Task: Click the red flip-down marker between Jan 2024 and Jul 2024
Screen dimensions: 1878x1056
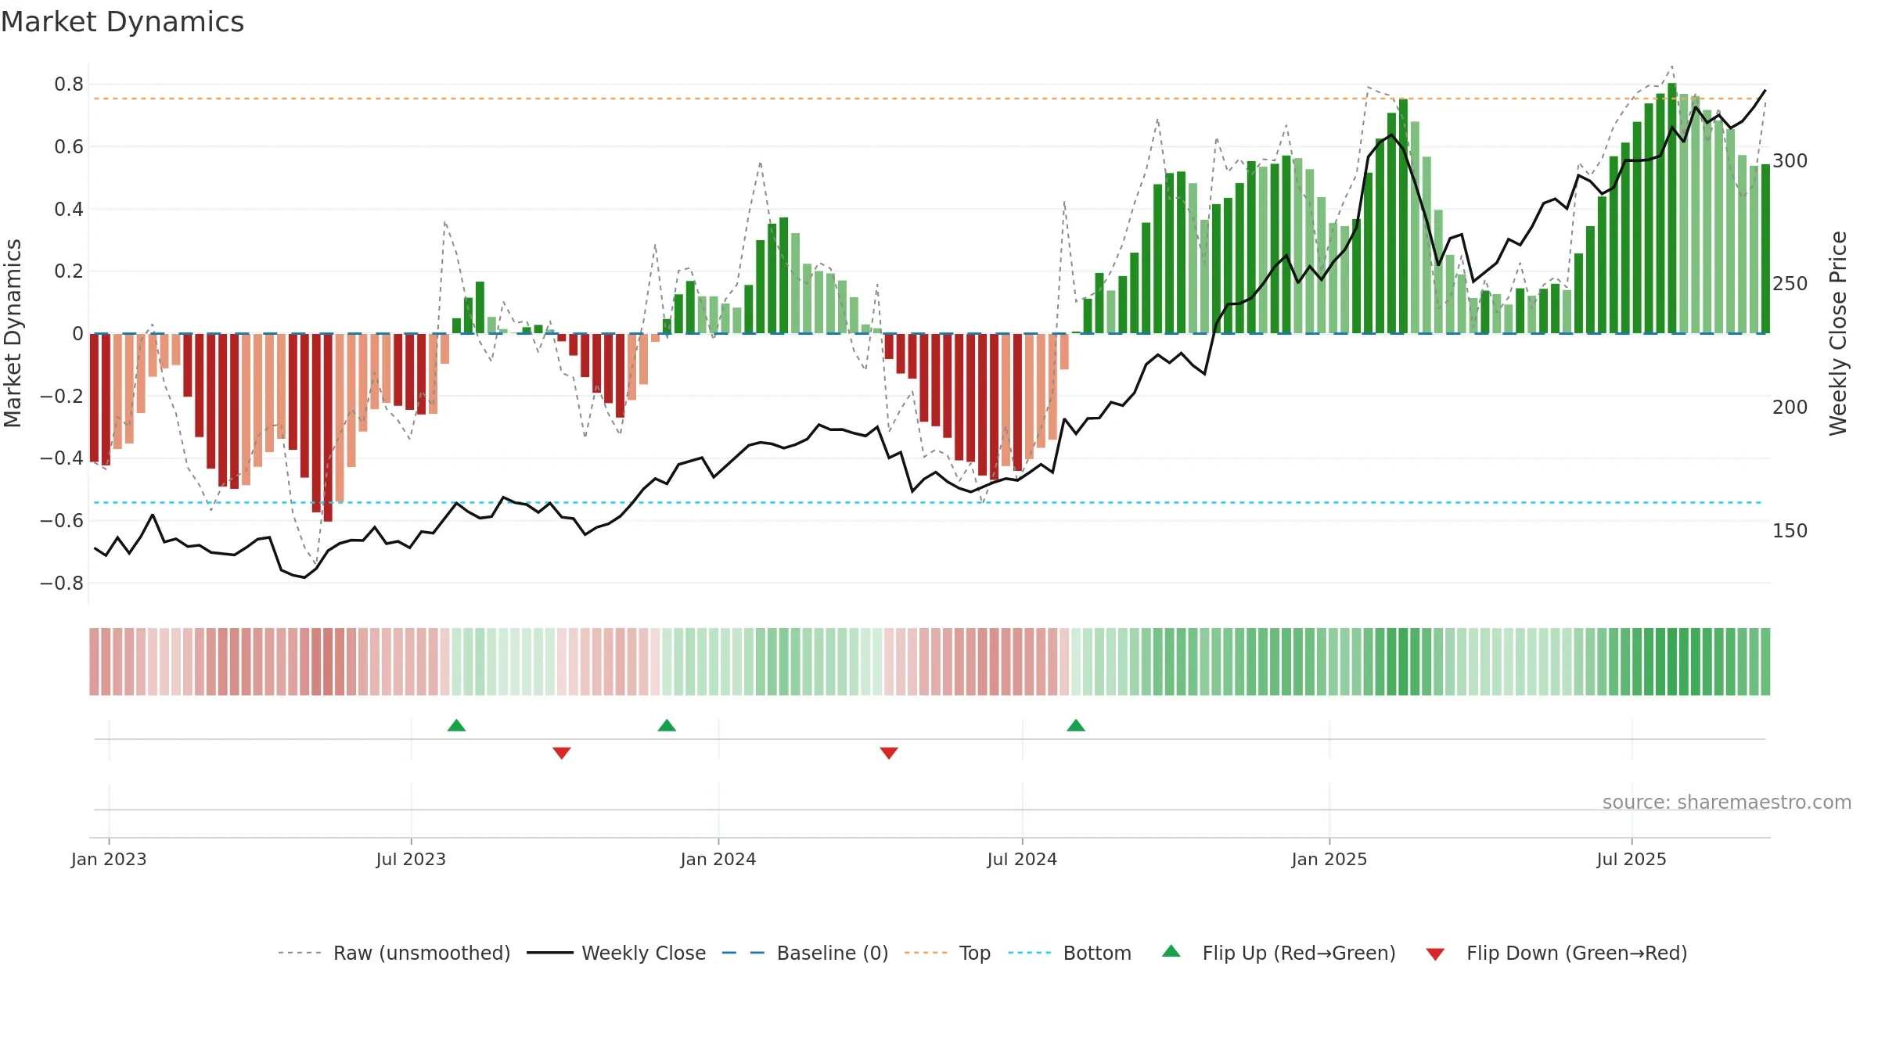Action: coord(889,752)
